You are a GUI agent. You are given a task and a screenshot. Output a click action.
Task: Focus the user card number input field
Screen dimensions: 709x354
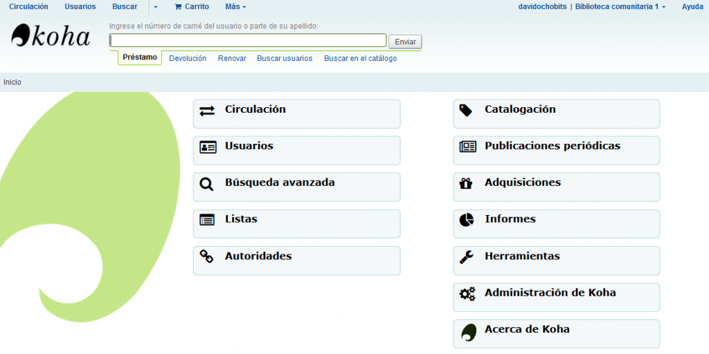click(x=248, y=40)
